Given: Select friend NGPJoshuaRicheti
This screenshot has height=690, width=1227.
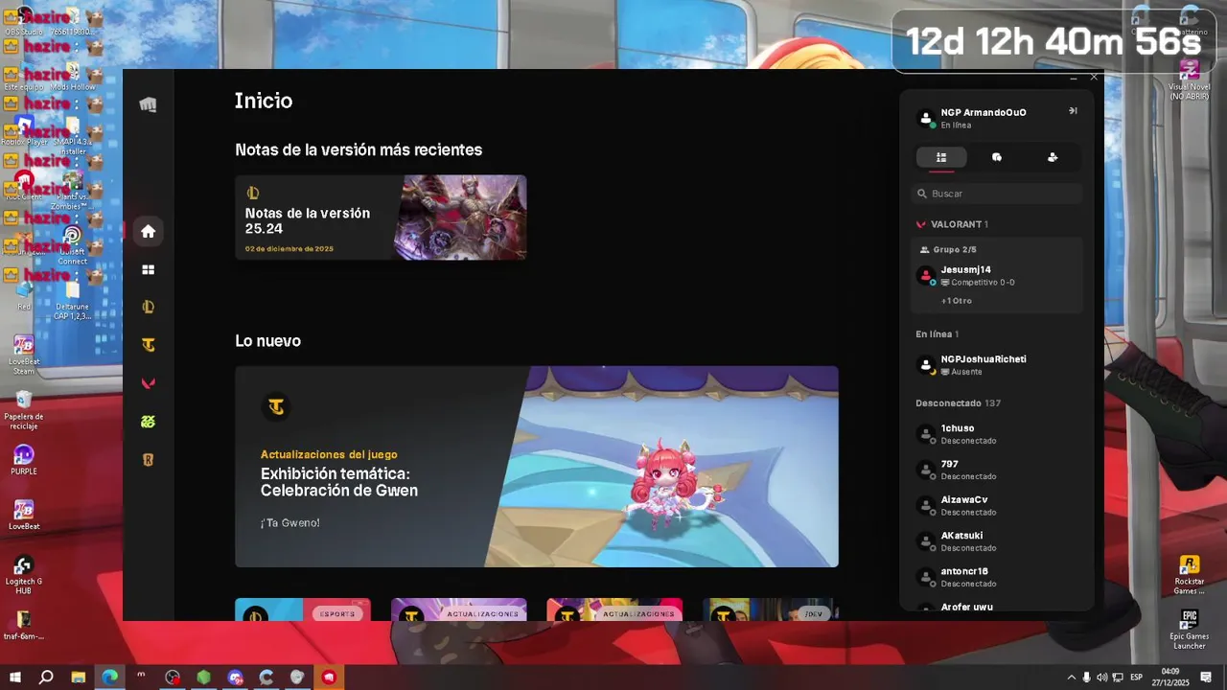Looking at the screenshot, I should [x=997, y=365].
